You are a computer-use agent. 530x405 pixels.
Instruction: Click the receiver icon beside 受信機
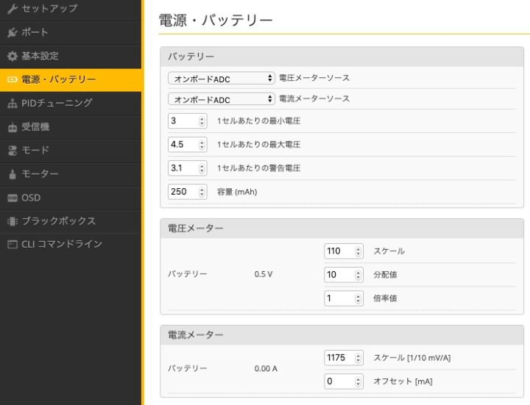(x=12, y=127)
